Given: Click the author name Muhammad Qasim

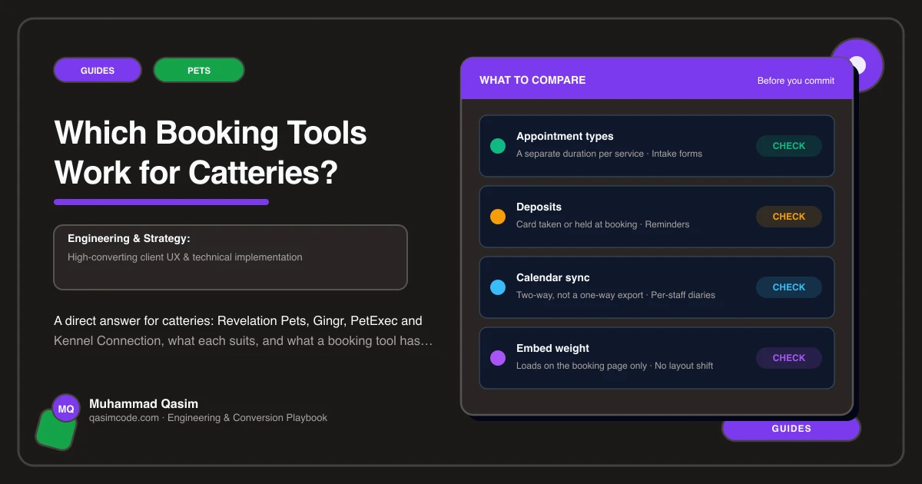Looking at the screenshot, I should 144,403.
